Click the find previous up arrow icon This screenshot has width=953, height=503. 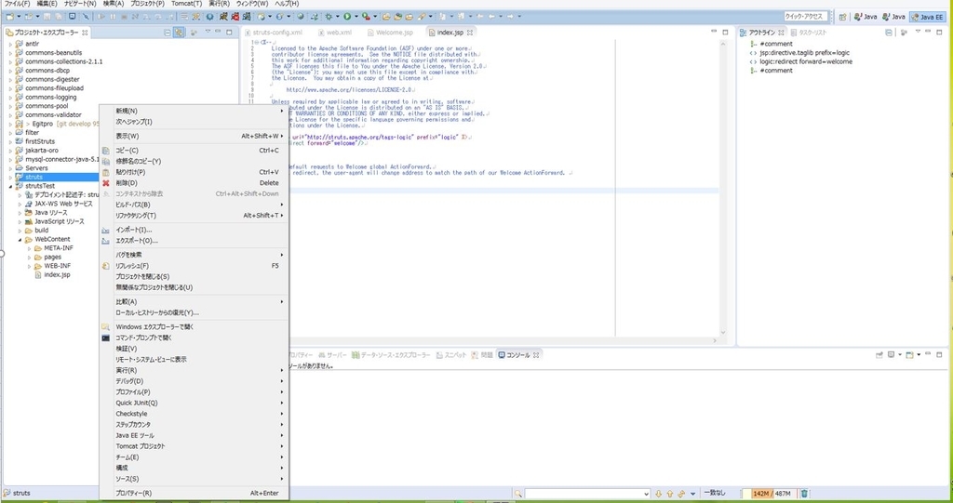(x=670, y=494)
